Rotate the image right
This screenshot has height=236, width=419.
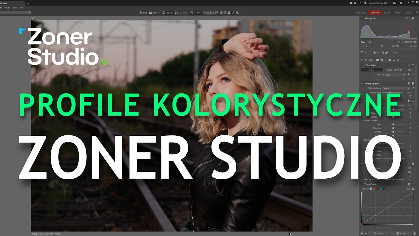387,52
